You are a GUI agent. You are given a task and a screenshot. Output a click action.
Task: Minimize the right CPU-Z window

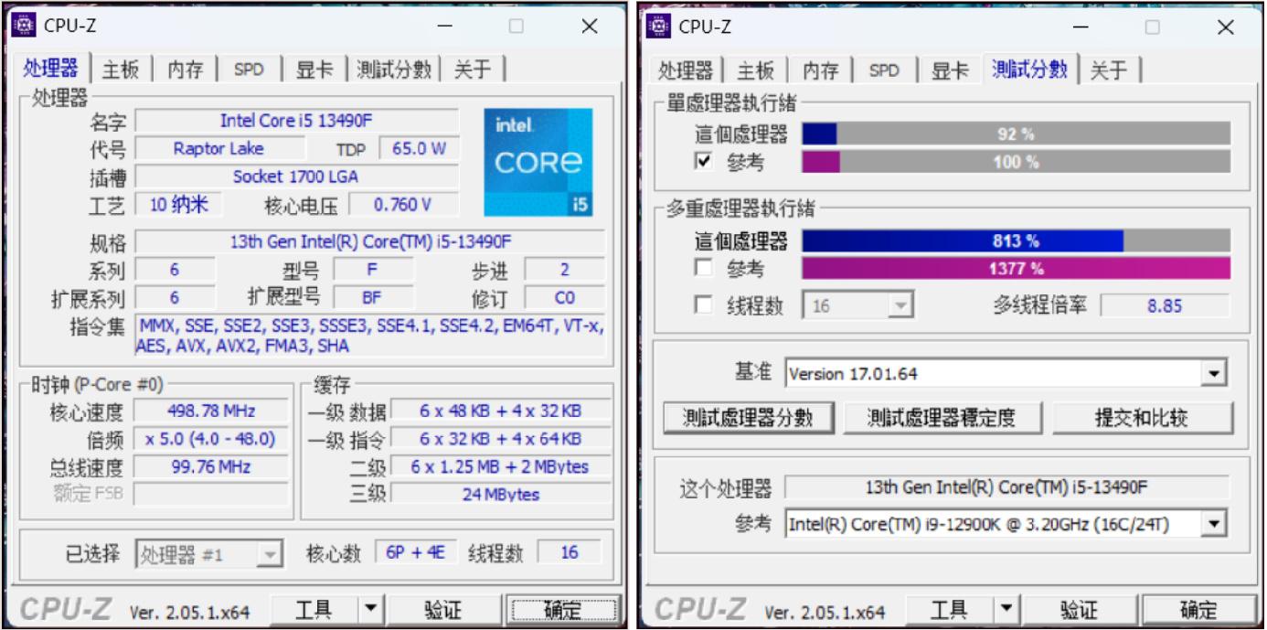point(1081,27)
